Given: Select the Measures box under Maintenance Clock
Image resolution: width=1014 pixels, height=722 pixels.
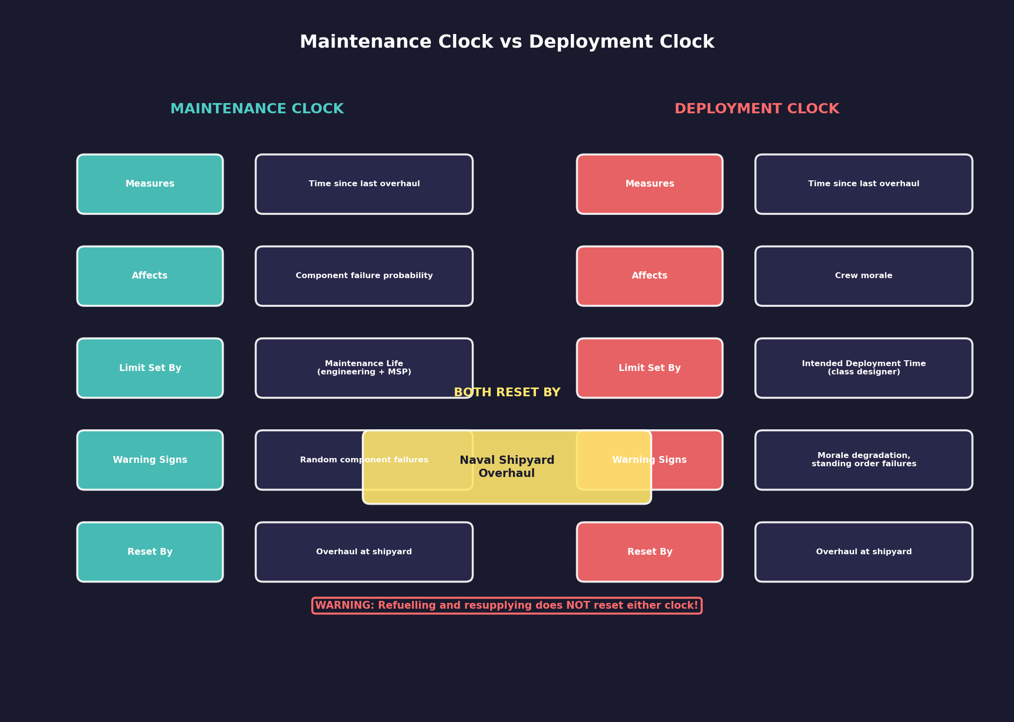Looking at the screenshot, I should pos(150,184).
